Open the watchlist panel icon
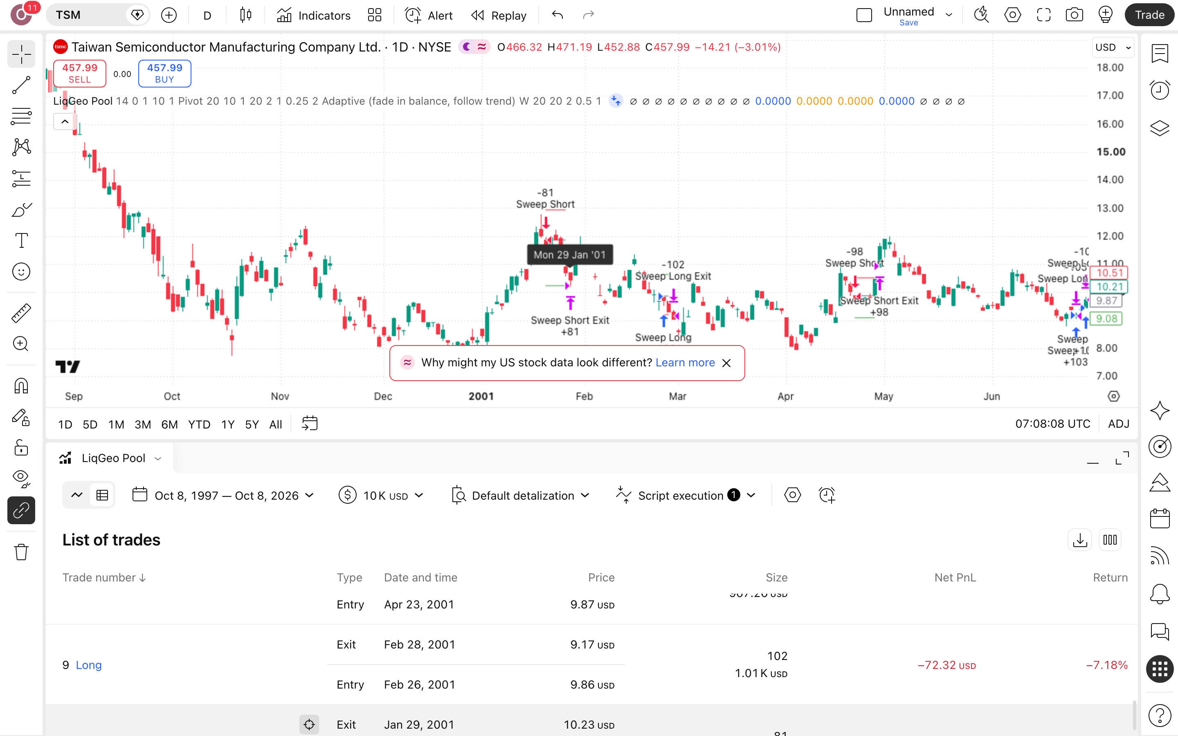Screen dimensions: 1178x736 click(x=1160, y=54)
